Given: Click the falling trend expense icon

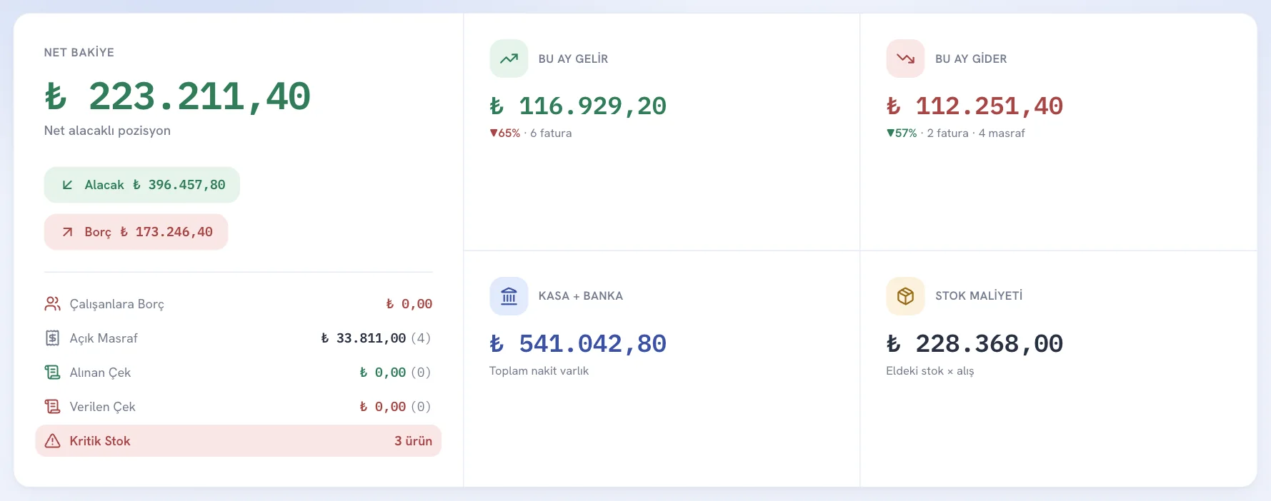Looking at the screenshot, I should (905, 59).
